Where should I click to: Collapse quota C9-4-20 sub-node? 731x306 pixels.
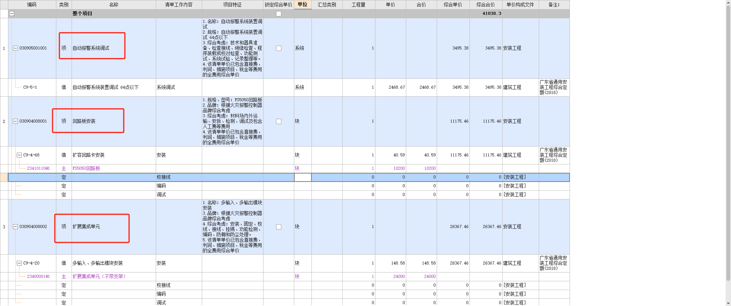tap(19, 263)
